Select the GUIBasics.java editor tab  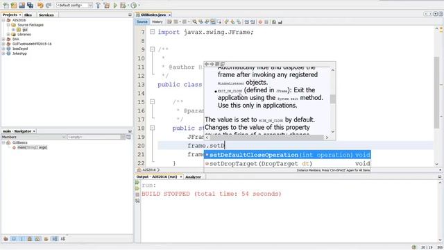click(153, 15)
